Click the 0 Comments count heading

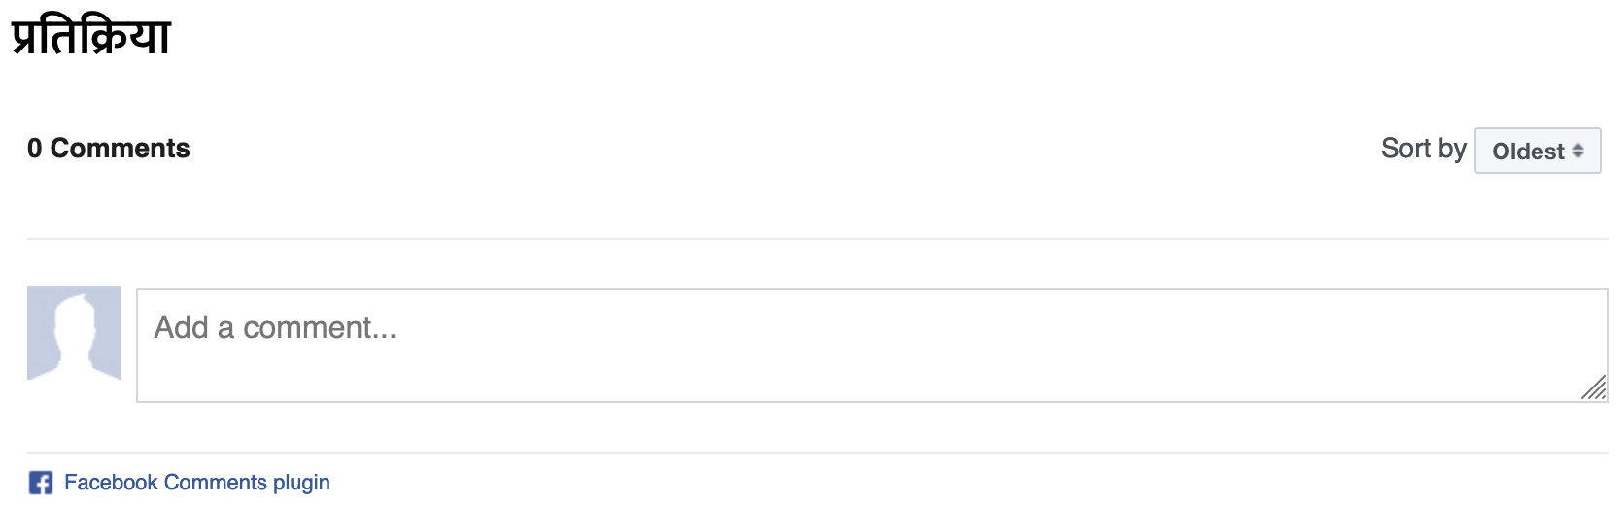pos(109,149)
